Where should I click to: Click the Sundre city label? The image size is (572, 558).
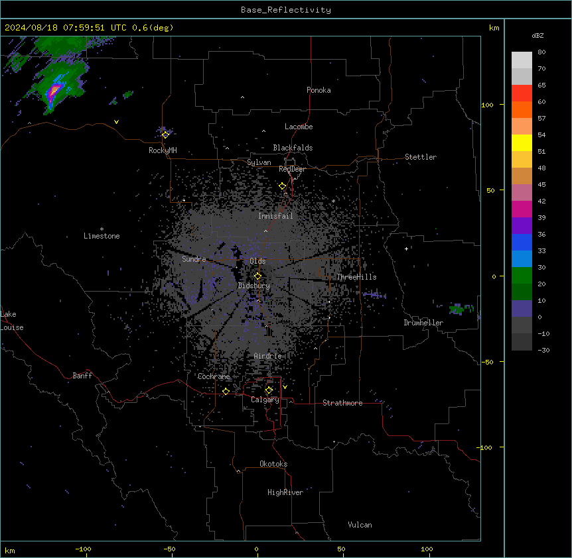[x=194, y=259]
